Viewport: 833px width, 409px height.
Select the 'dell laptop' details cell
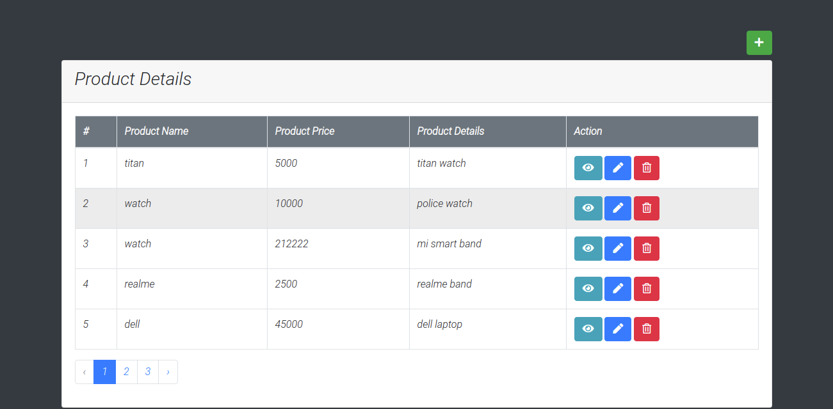coord(488,329)
